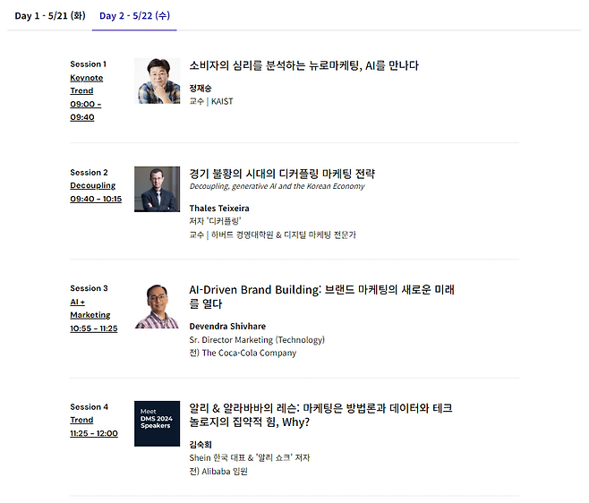Open the Session 2 Decoupling link
The image size is (589, 503).
(x=93, y=185)
